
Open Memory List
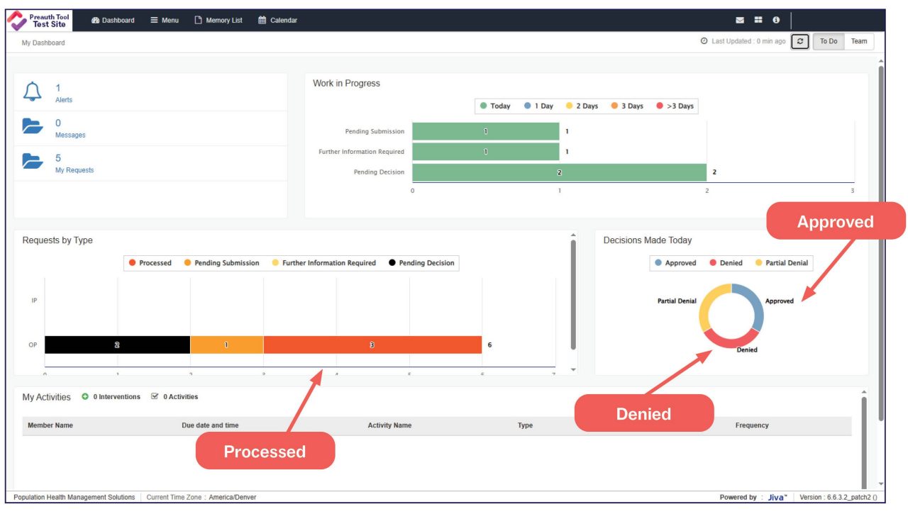pyautogui.click(x=218, y=21)
